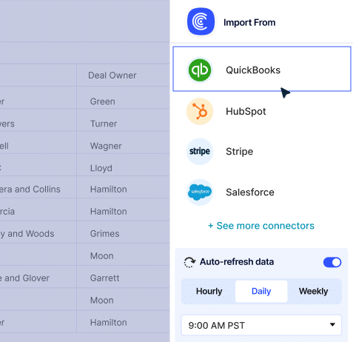Switch refresh frequency to Hourly

click(x=209, y=291)
